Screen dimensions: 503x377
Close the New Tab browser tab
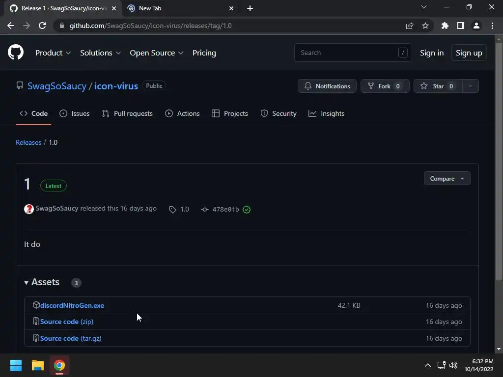tap(231, 8)
